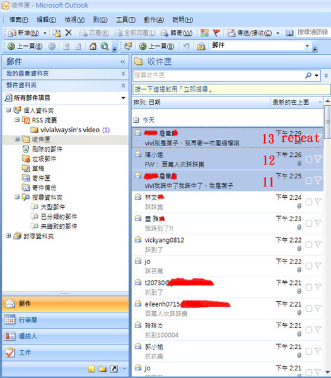Click the Forward arrow icon in Web toolbar
Screen dimensions: 331x378
[52, 46]
